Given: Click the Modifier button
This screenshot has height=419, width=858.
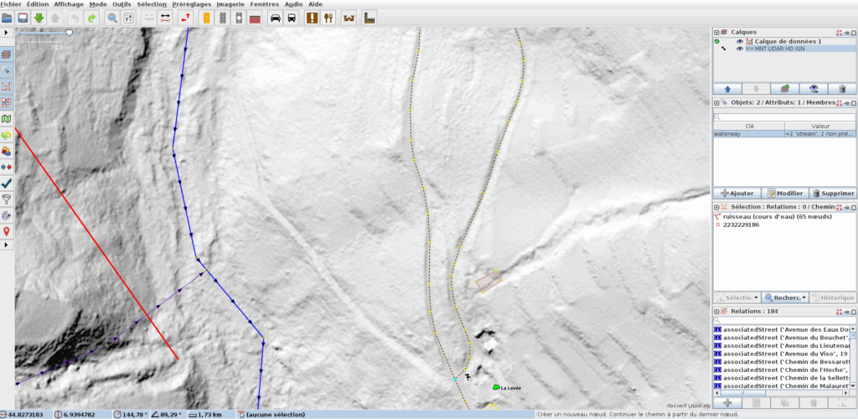Looking at the screenshot, I should pos(785,193).
